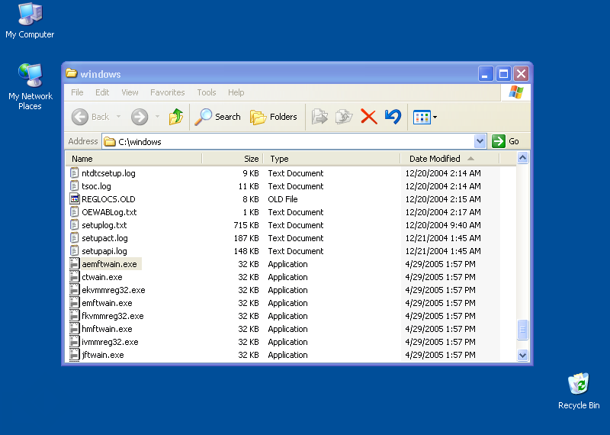This screenshot has width=610, height=435.
Task: Select the aemftwain.exe application icon
Action: click(x=74, y=263)
